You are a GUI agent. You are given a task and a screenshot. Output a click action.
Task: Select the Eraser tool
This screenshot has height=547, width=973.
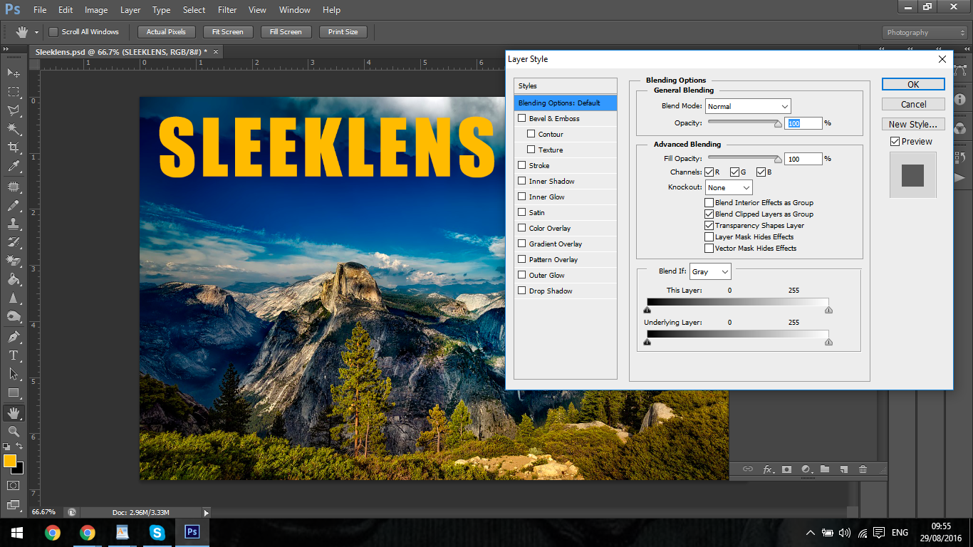[14, 261]
